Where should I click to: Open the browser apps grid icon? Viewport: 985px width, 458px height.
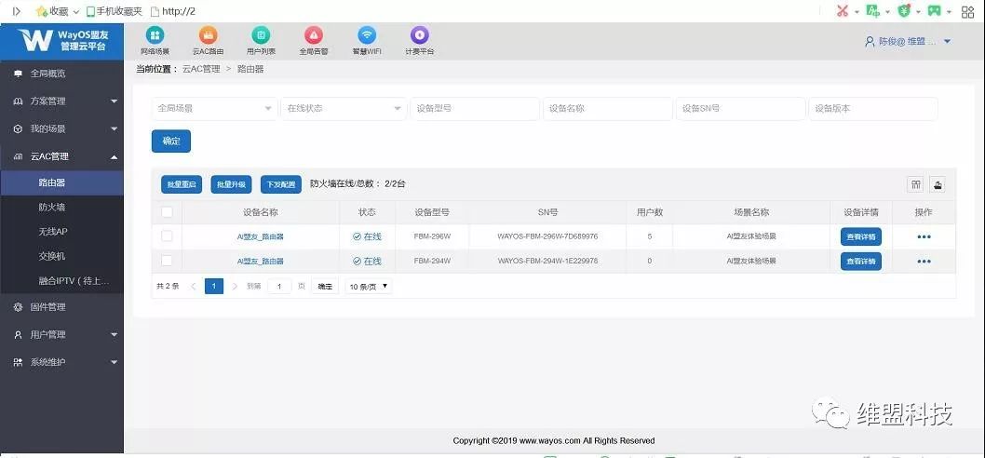[x=968, y=11]
